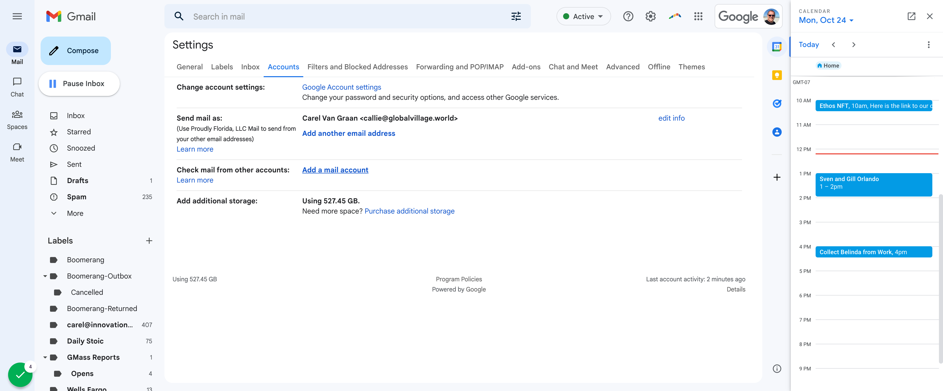Open Spaces in left rail
Image resolution: width=943 pixels, height=391 pixels.
17,120
